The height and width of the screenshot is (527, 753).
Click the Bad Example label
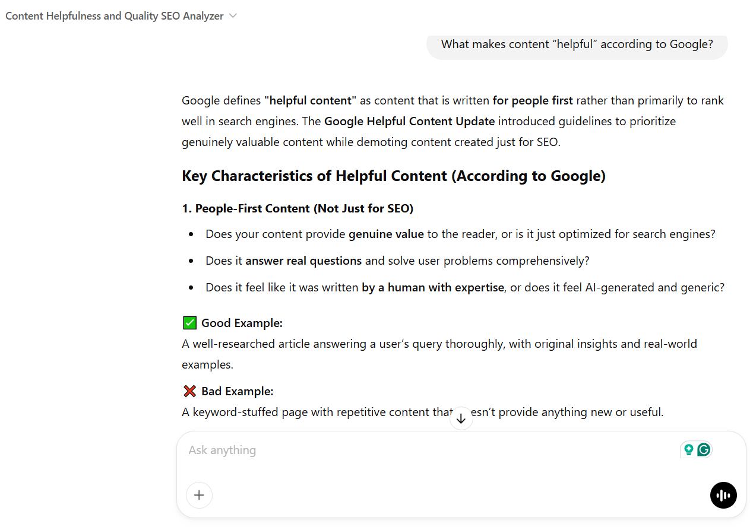tap(237, 391)
